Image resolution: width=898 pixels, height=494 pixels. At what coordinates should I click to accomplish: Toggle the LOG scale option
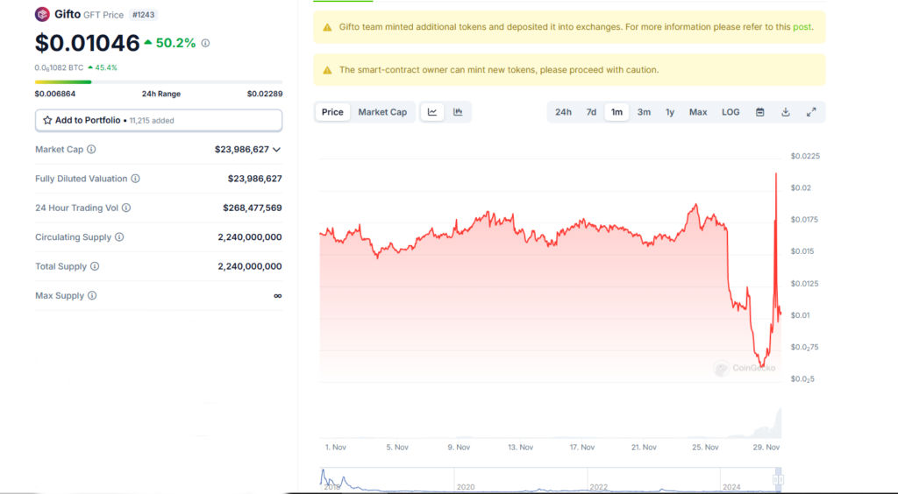coord(731,112)
